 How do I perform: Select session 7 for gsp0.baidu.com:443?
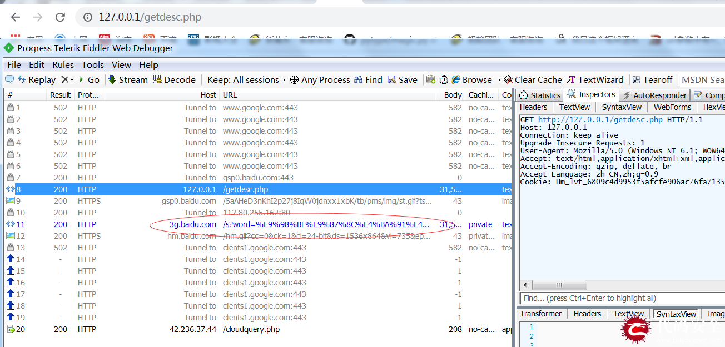tap(258, 178)
